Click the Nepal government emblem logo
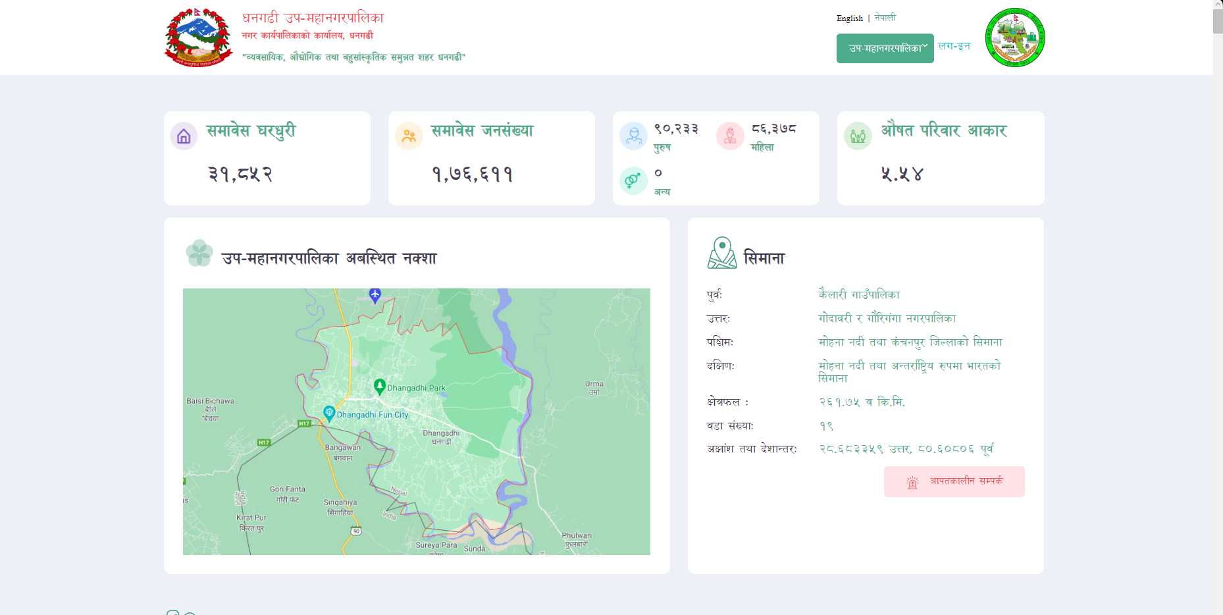The width and height of the screenshot is (1223, 615). [x=198, y=38]
